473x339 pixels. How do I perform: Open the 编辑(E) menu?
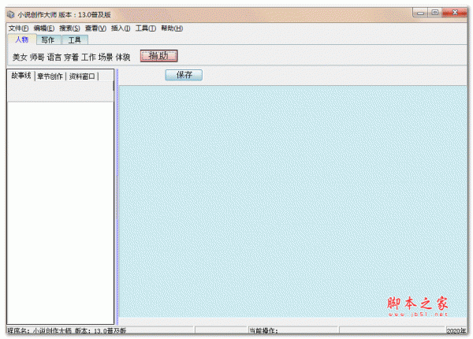(x=44, y=28)
